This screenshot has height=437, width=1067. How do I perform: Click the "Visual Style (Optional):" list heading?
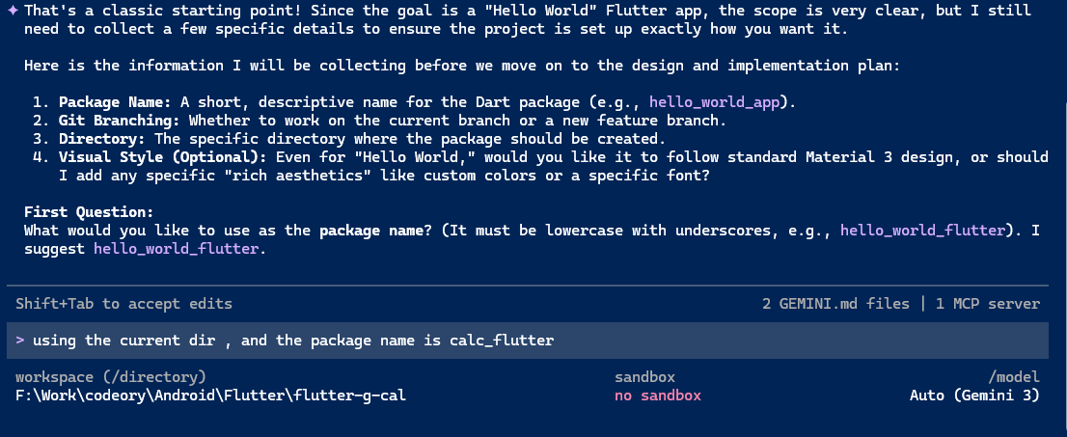tap(162, 157)
